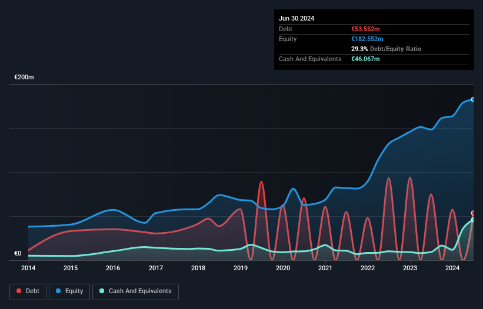Click the teal Cash And Equivalents legend dot

coord(102,291)
